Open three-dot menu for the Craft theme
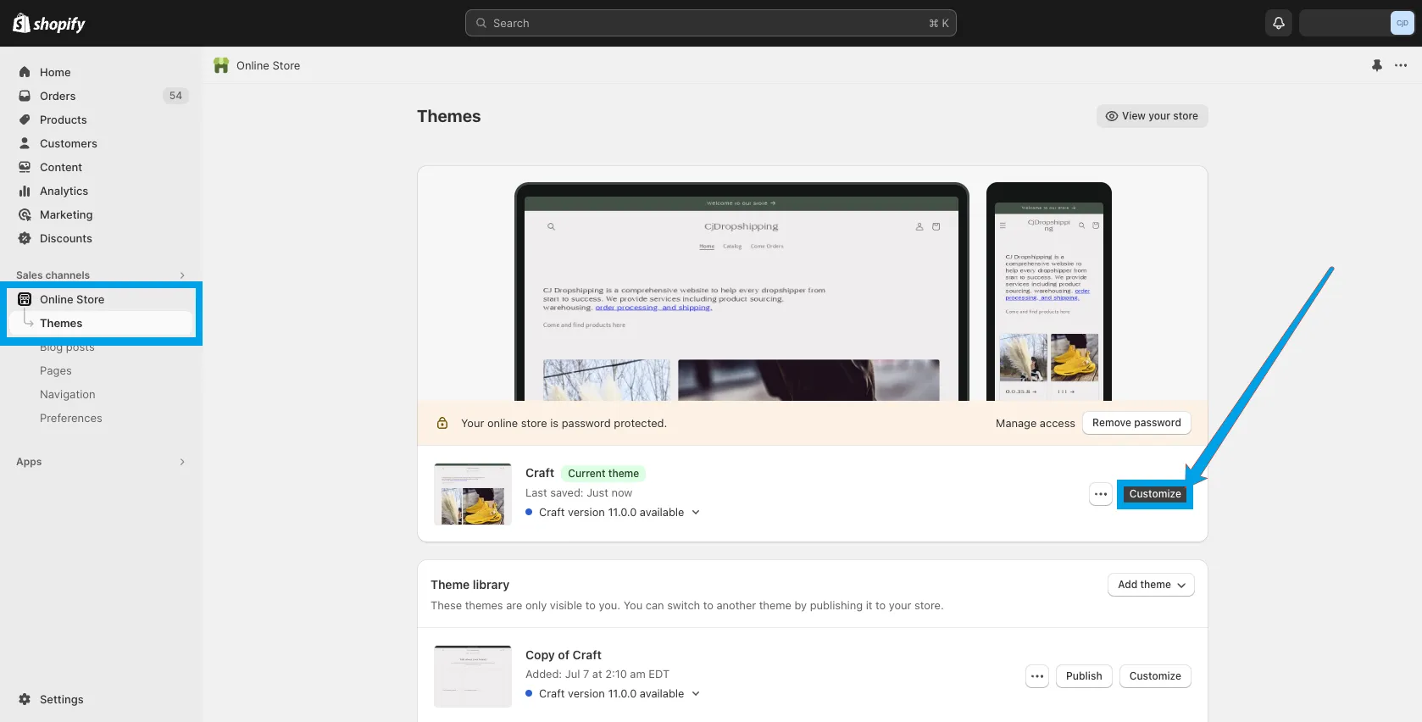1422x722 pixels. [x=1101, y=494]
